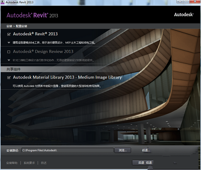Click the 共享组件 section header
This screenshot has width=201, height=170.
(14, 69)
